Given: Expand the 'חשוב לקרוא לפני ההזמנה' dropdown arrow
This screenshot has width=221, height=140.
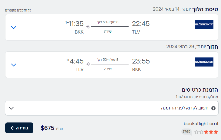Looking at the screenshot, I should 11,108.
